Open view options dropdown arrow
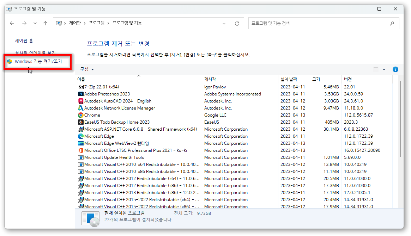This screenshot has width=411, height=236. click(x=384, y=69)
